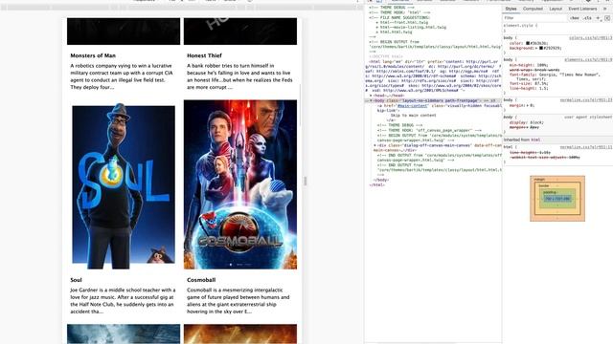Open the Cosmoball movie poster
This screenshot has width=613, height=344.
click(240, 184)
